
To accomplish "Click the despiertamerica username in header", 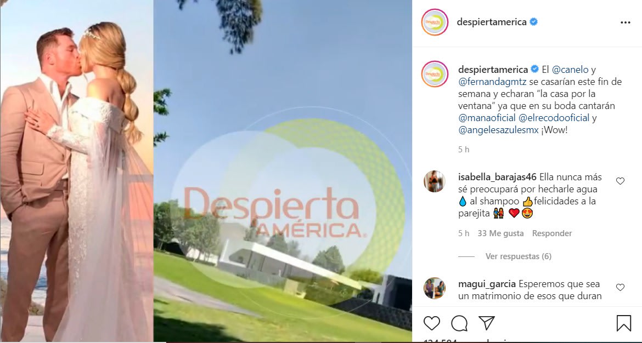I will click(x=491, y=22).
